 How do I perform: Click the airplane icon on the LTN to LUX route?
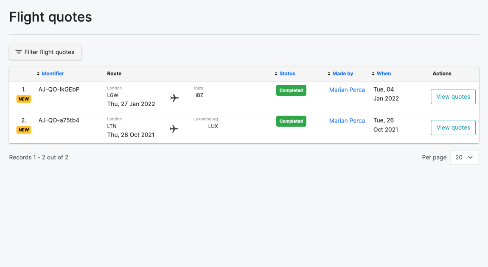174,129
